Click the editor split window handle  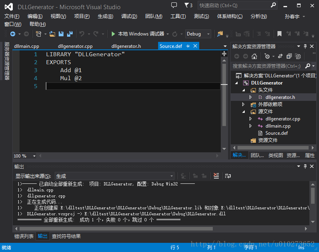click(224, 54)
